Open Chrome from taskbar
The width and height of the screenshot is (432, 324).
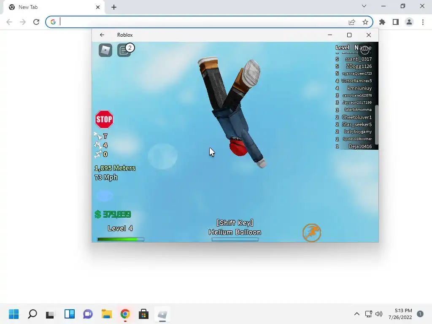[x=125, y=314]
